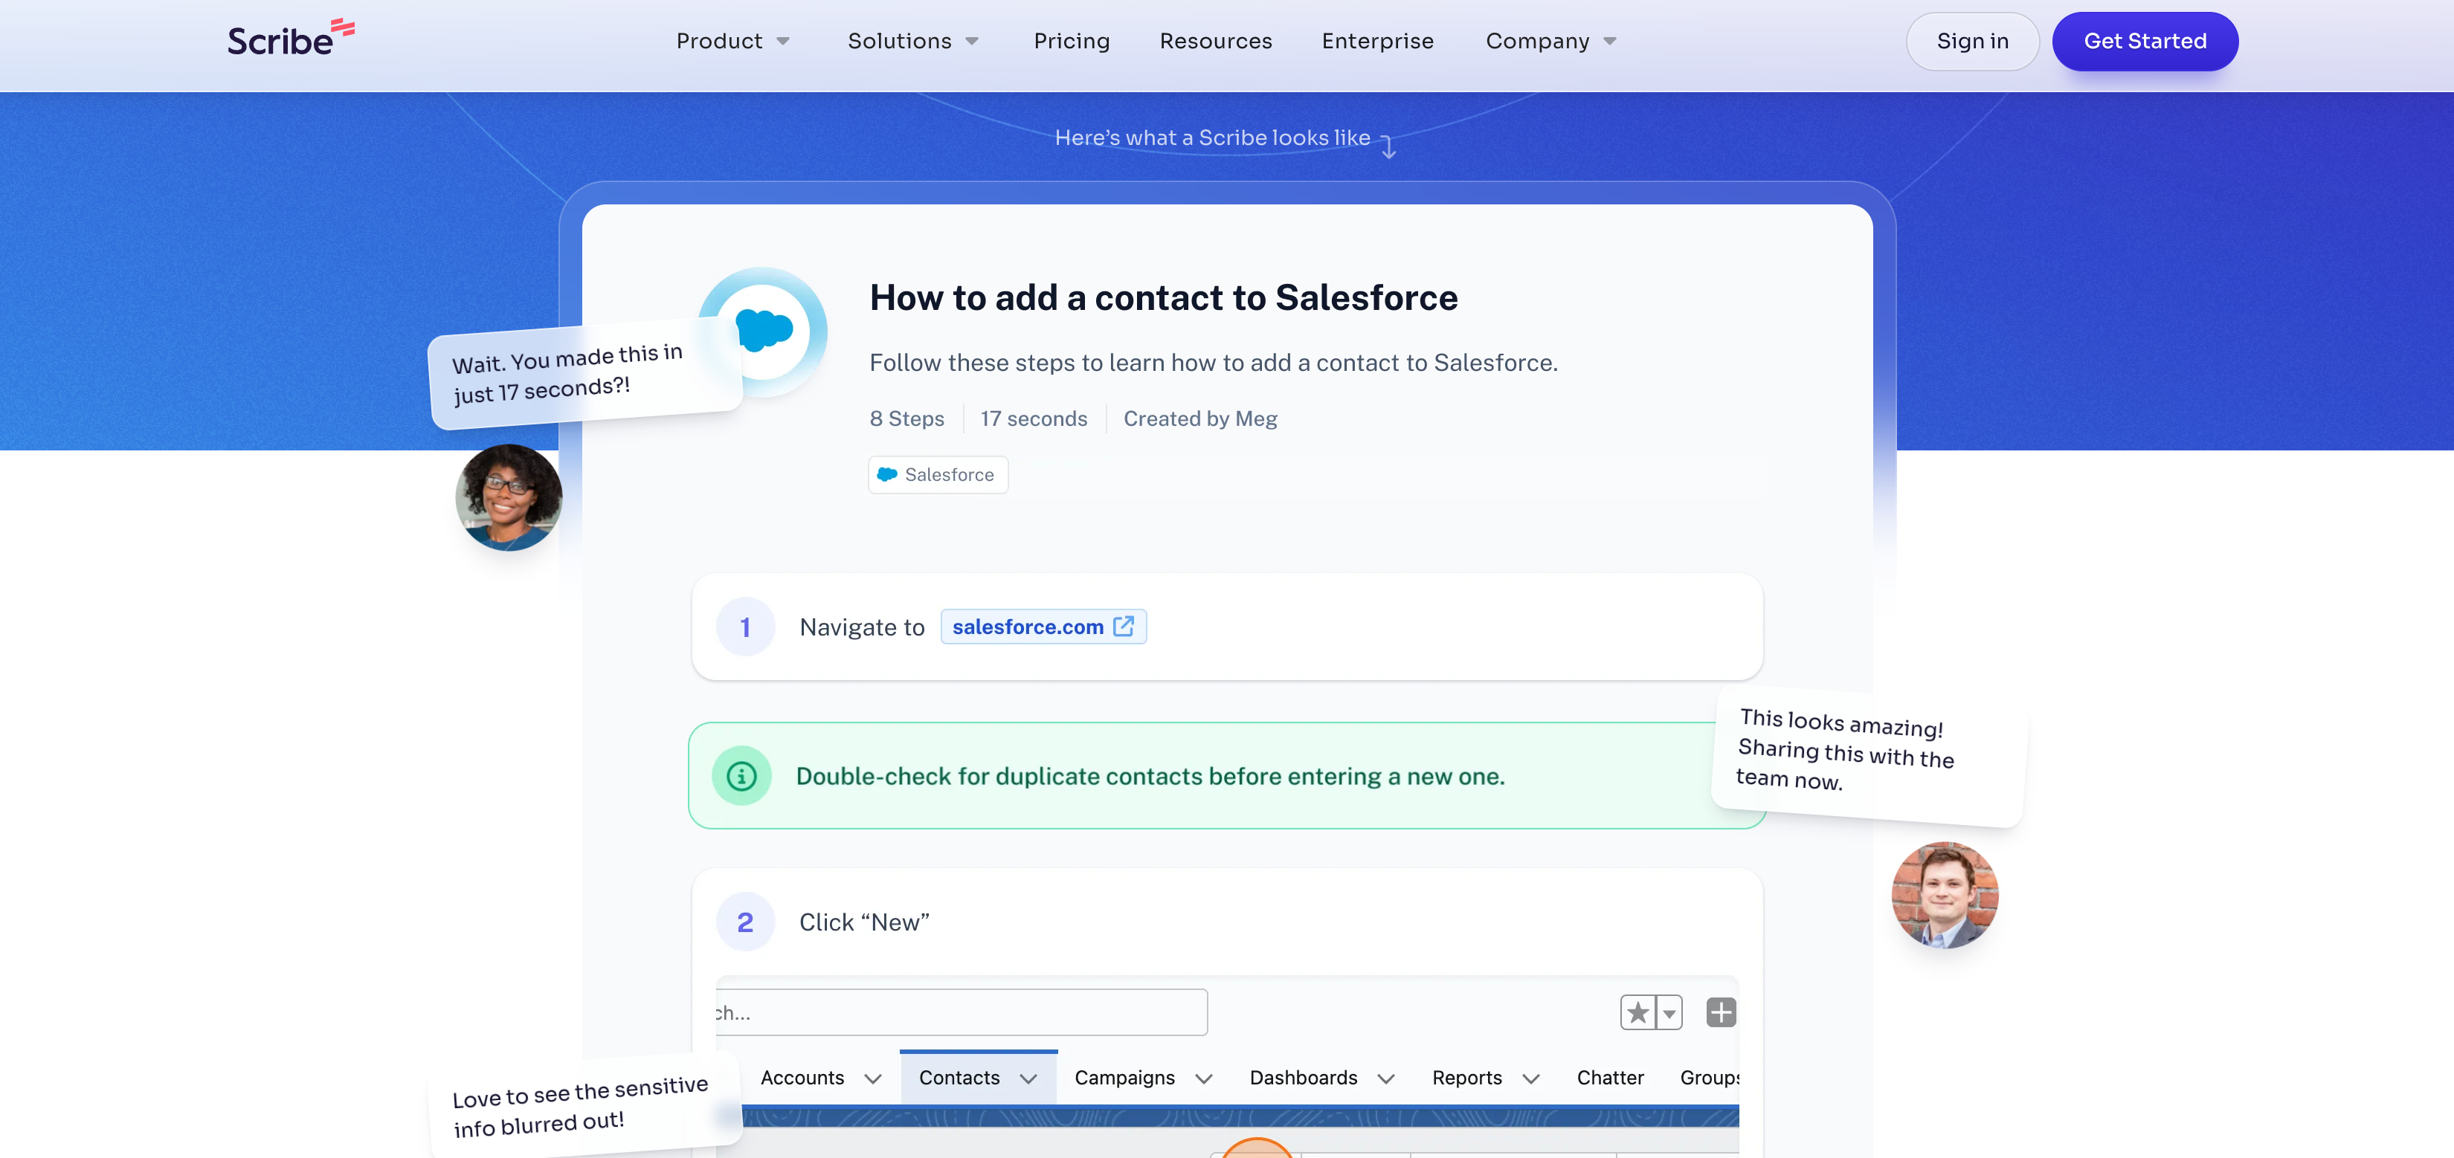Viewport: 2454px width, 1158px height.
Task: Open the salesforce.com link
Action: 1043,627
